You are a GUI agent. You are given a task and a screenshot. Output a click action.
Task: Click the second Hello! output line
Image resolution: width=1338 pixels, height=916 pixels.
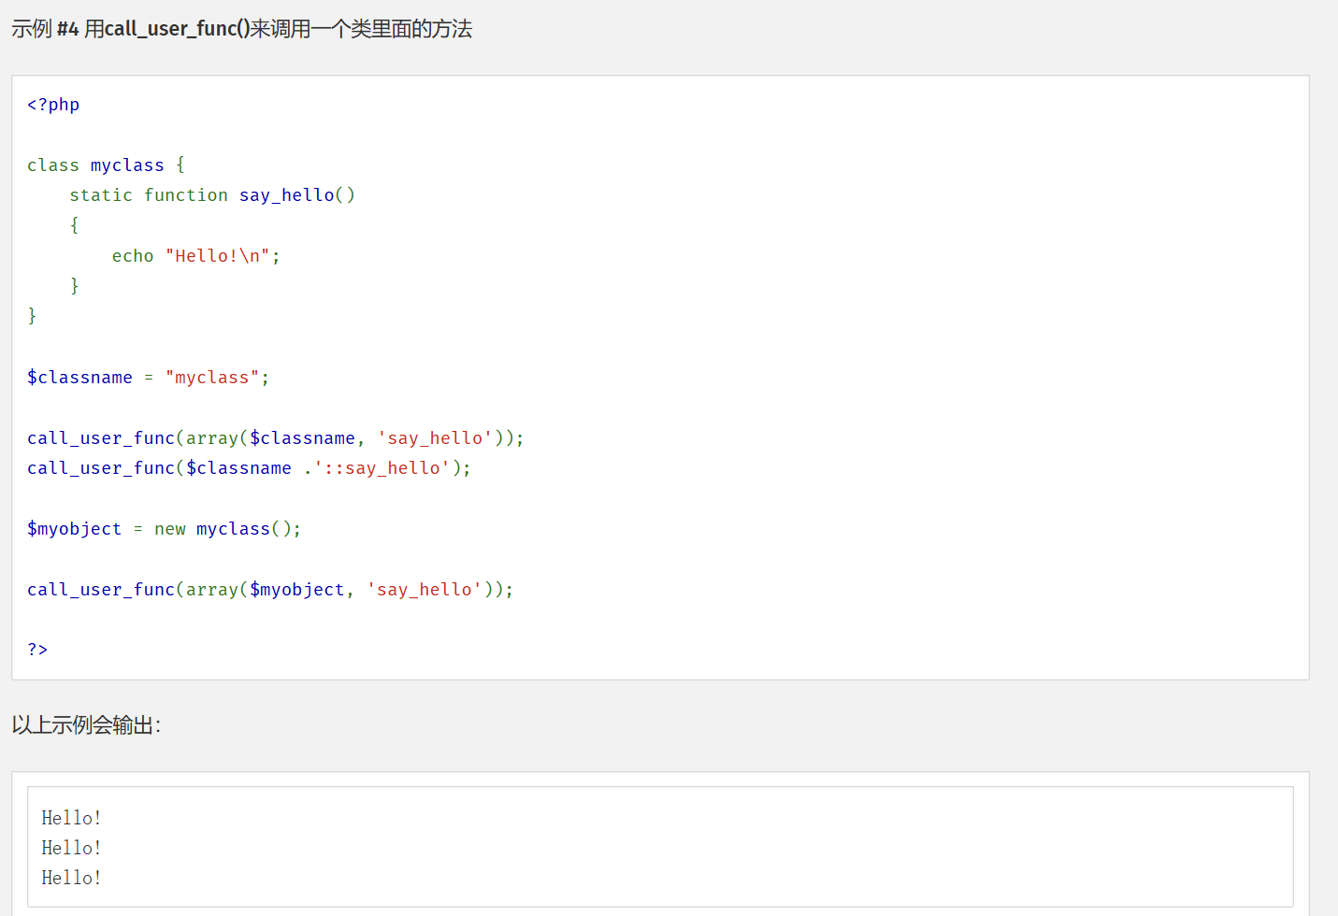71,847
